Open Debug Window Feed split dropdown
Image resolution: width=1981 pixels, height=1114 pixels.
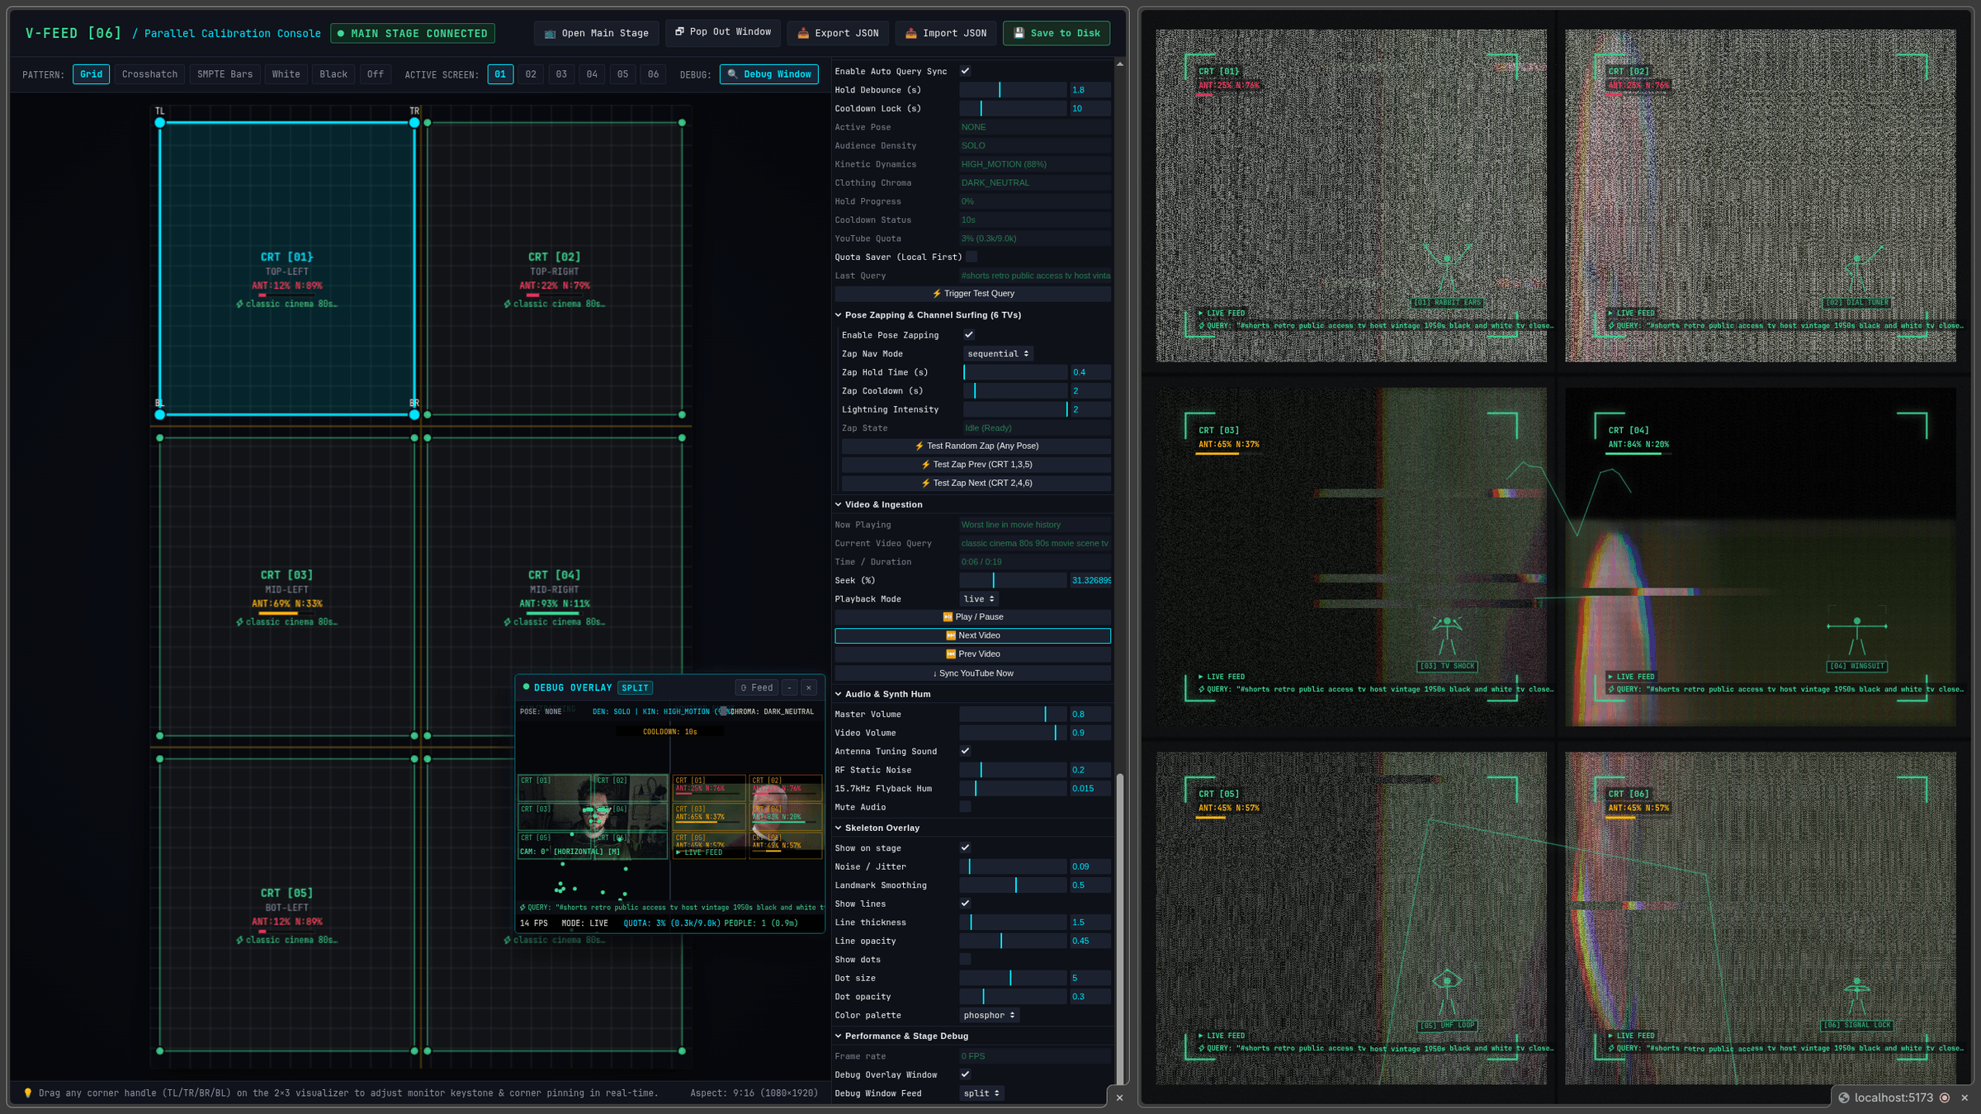click(x=981, y=1093)
